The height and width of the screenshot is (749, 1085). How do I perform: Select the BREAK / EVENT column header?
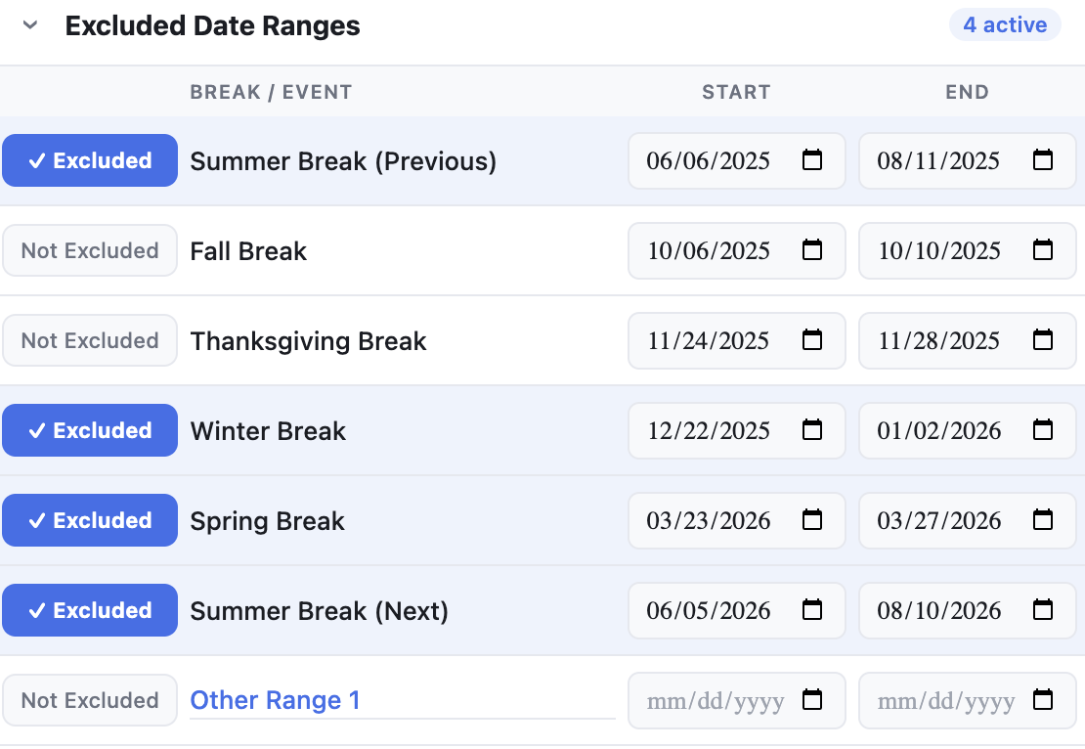[271, 92]
